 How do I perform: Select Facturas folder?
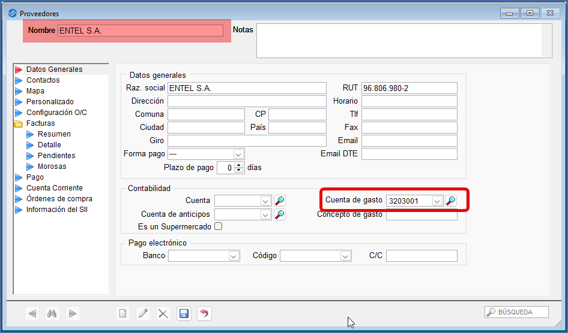click(40, 123)
